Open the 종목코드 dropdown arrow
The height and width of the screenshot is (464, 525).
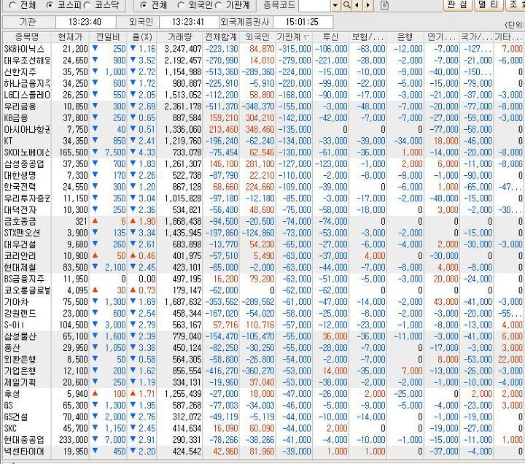coord(335,5)
